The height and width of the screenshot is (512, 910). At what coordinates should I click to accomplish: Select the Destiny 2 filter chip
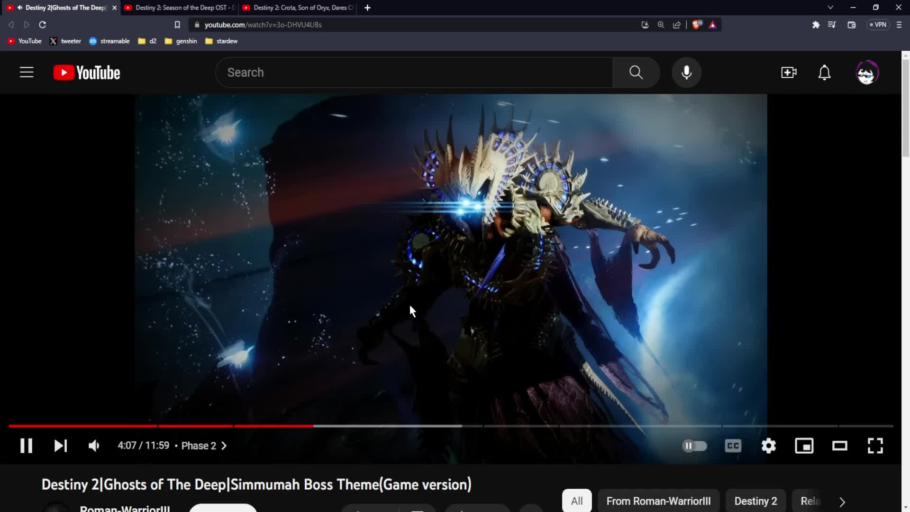pyautogui.click(x=755, y=501)
